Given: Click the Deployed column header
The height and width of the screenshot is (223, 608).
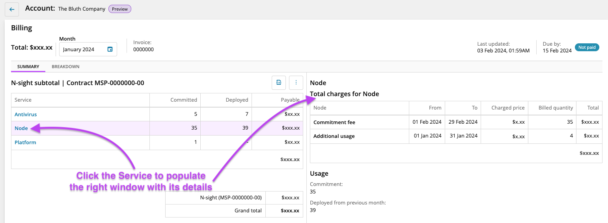Looking at the screenshot, I should pyautogui.click(x=237, y=100).
